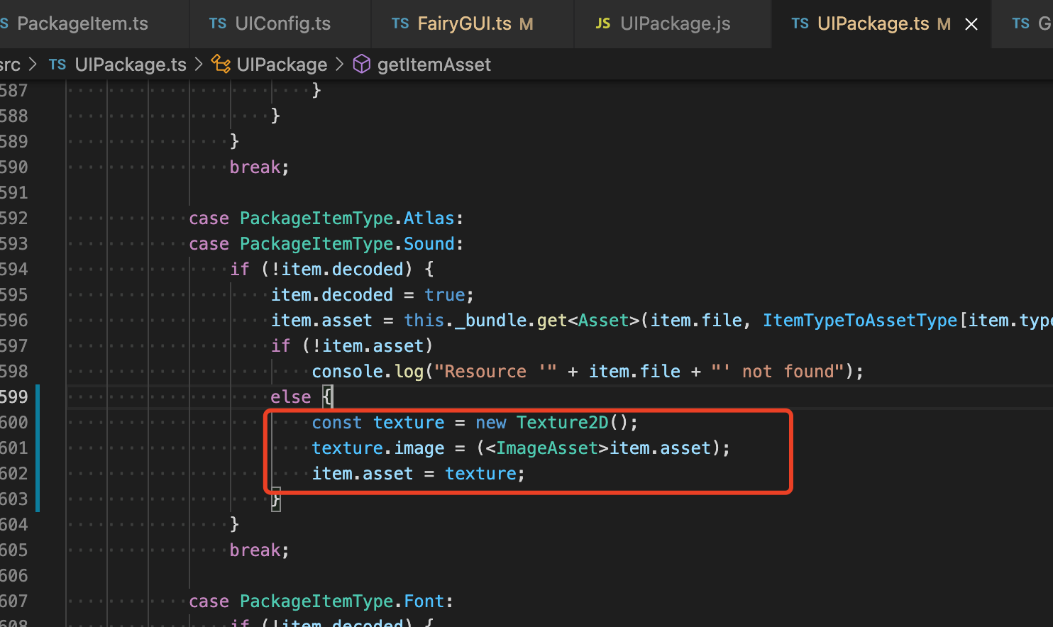Select line number 596 in the gutter
This screenshot has width=1053, height=627.
(x=14, y=320)
